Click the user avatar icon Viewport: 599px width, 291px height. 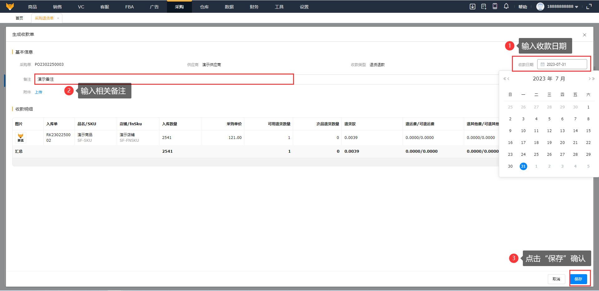pos(540,7)
